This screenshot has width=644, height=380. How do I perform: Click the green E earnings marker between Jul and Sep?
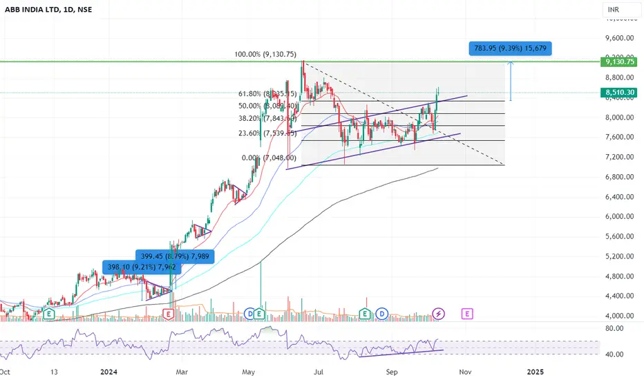tap(364, 314)
